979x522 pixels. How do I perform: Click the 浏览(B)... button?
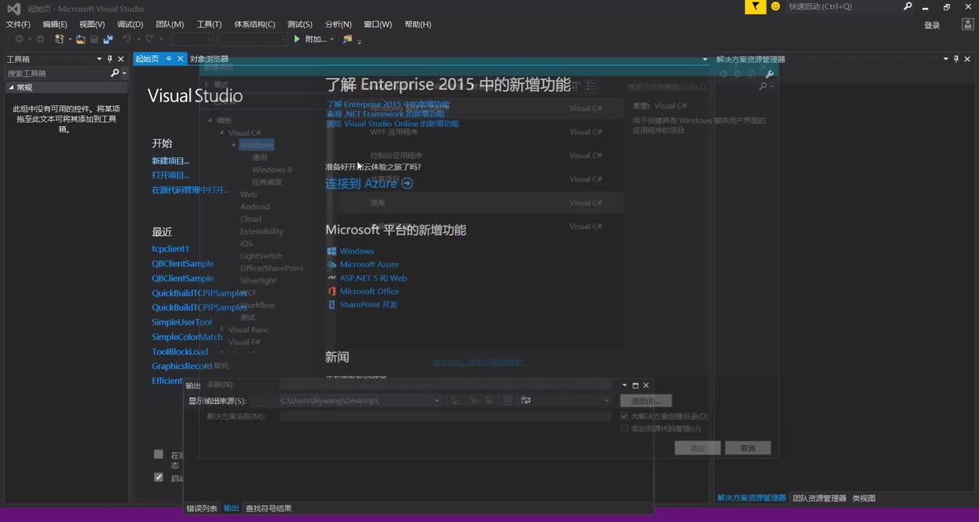(646, 401)
